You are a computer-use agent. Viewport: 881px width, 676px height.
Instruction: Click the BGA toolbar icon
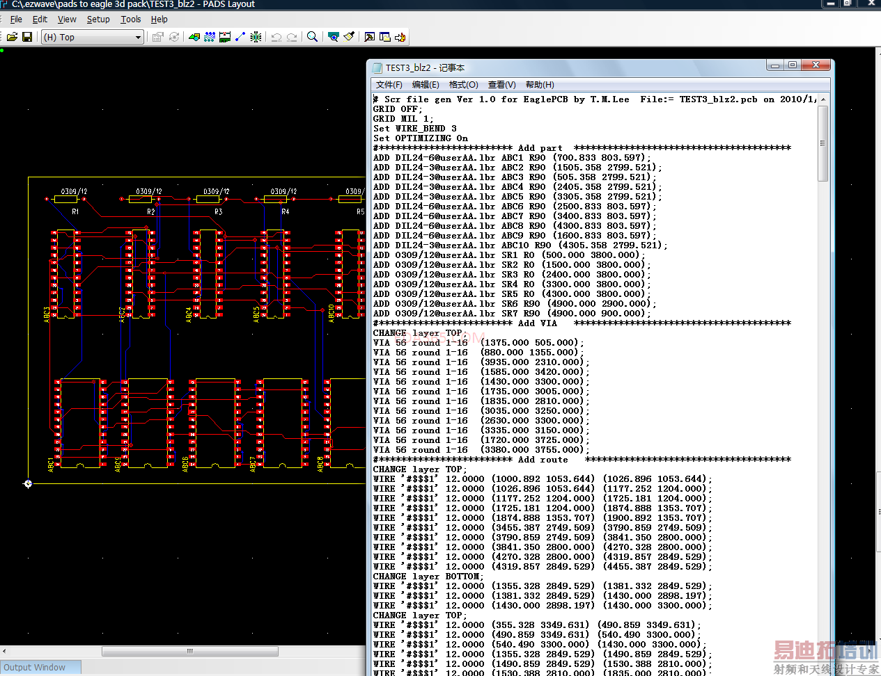[x=256, y=37]
